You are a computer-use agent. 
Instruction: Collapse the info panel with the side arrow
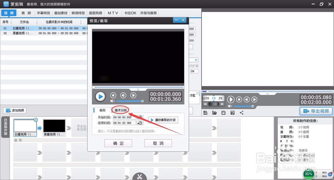(276, 147)
